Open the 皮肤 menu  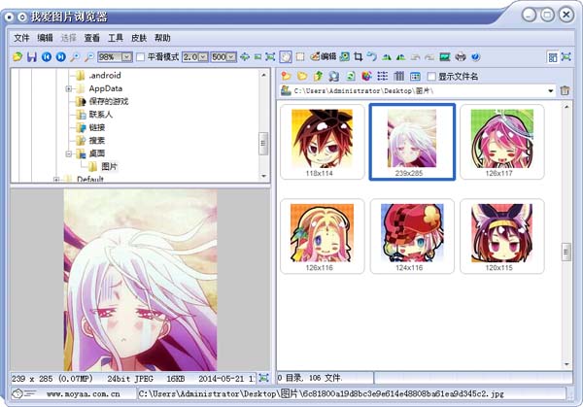pyautogui.click(x=139, y=38)
